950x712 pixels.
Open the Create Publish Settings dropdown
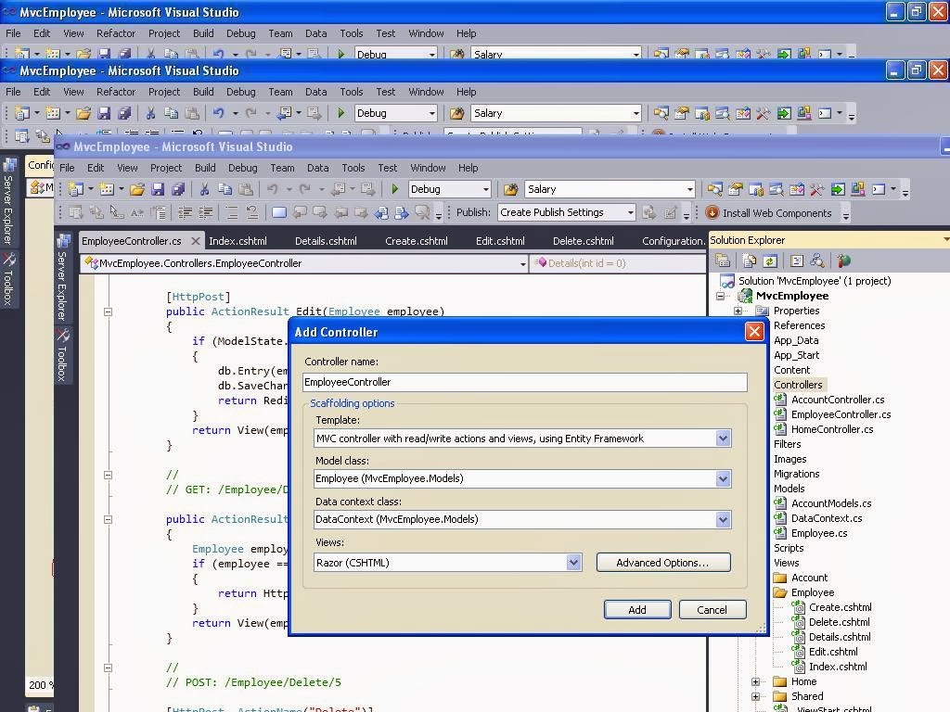pos(631,212)
